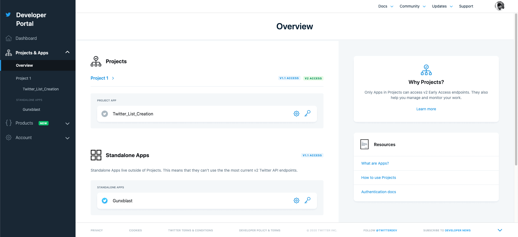Open Developer Policy & Terms footer link
The width and height of the screenshot is (518, 237).
coord(260,230)
